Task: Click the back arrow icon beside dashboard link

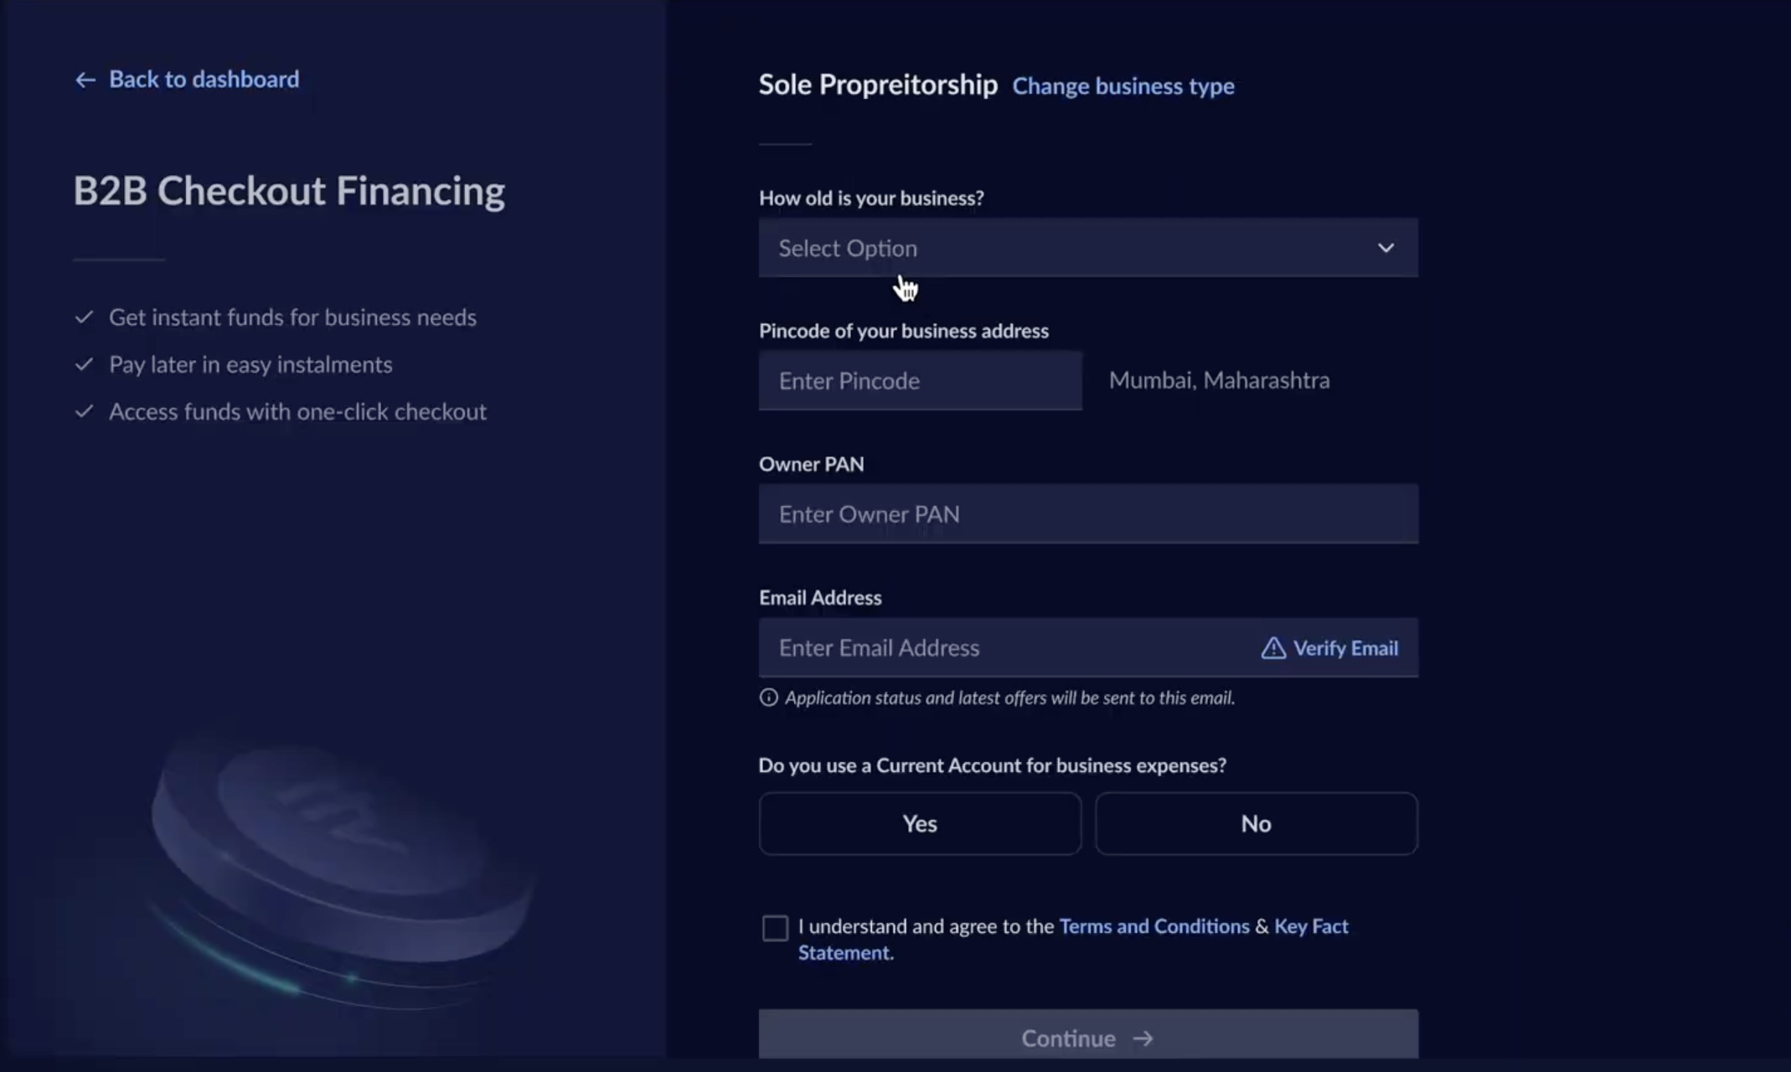Action: tap(85, 80)
